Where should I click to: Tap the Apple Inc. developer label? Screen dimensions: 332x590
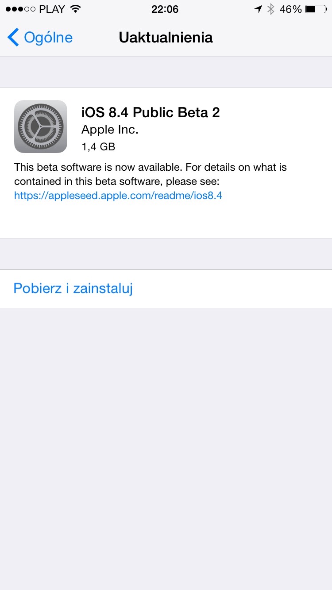click(110, 130)
